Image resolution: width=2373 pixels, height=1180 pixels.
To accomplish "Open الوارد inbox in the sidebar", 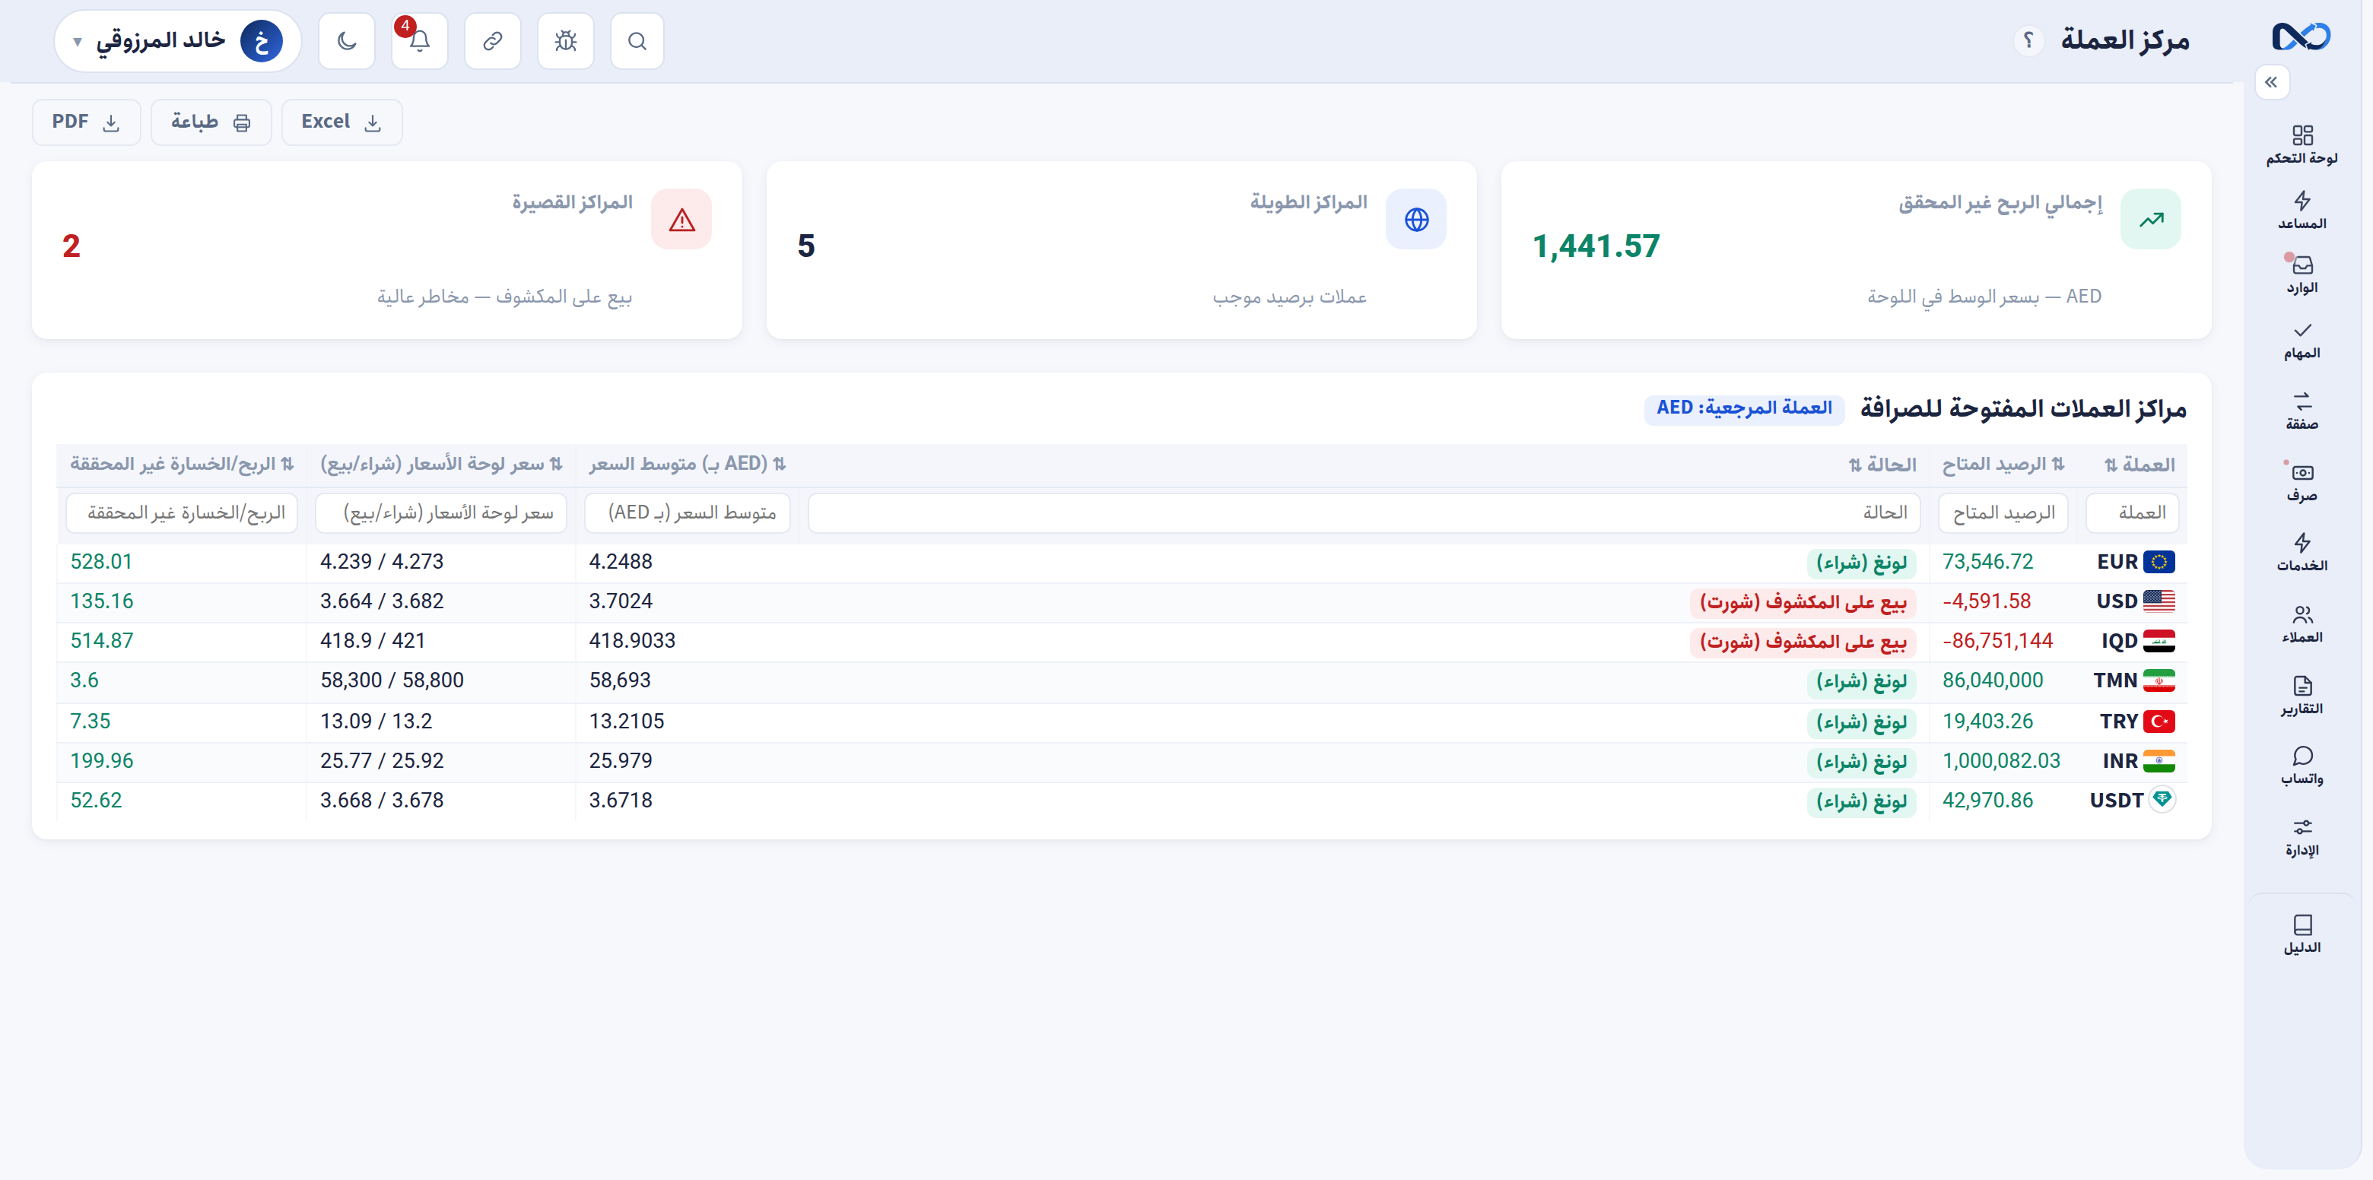I will [x=2302, y=275].
